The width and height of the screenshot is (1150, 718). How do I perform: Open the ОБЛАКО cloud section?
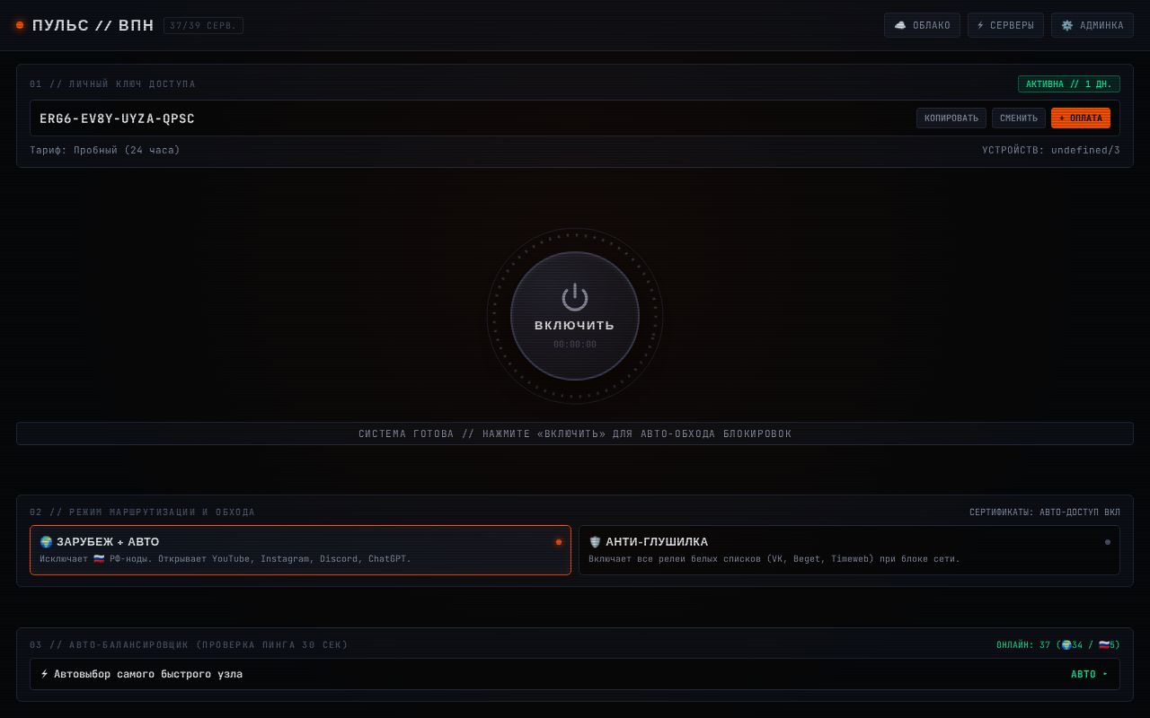[922, 25]
